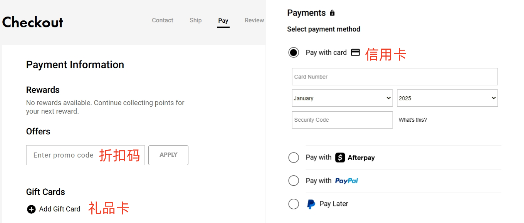Open the expiration month dropdown showing January
Viewport: 524px width, 223px height.
click(x=342, y=98)
